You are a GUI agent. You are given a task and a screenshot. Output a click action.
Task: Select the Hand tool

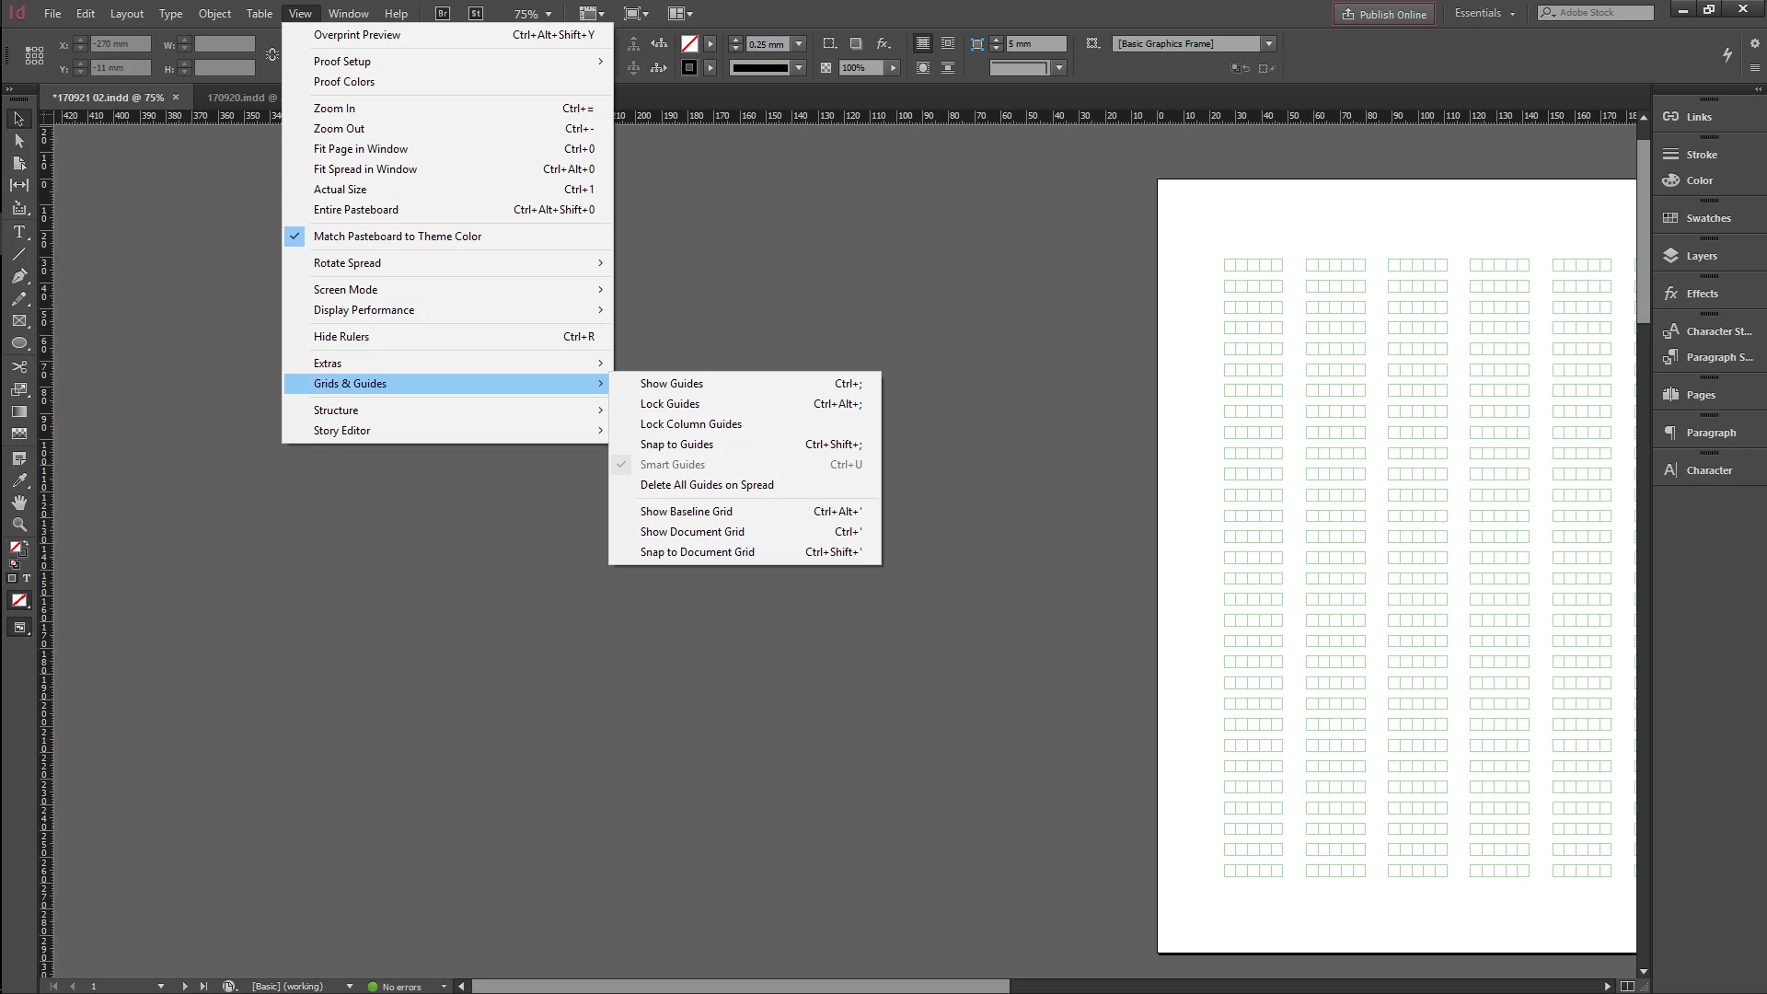[x=18, y=503]
